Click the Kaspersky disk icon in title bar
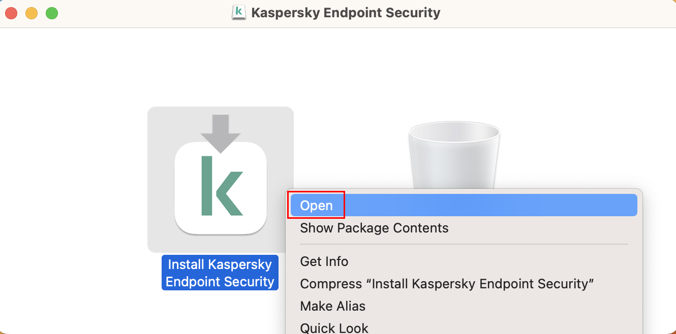Viewport: 676px width, 334px height. (238, 12)
